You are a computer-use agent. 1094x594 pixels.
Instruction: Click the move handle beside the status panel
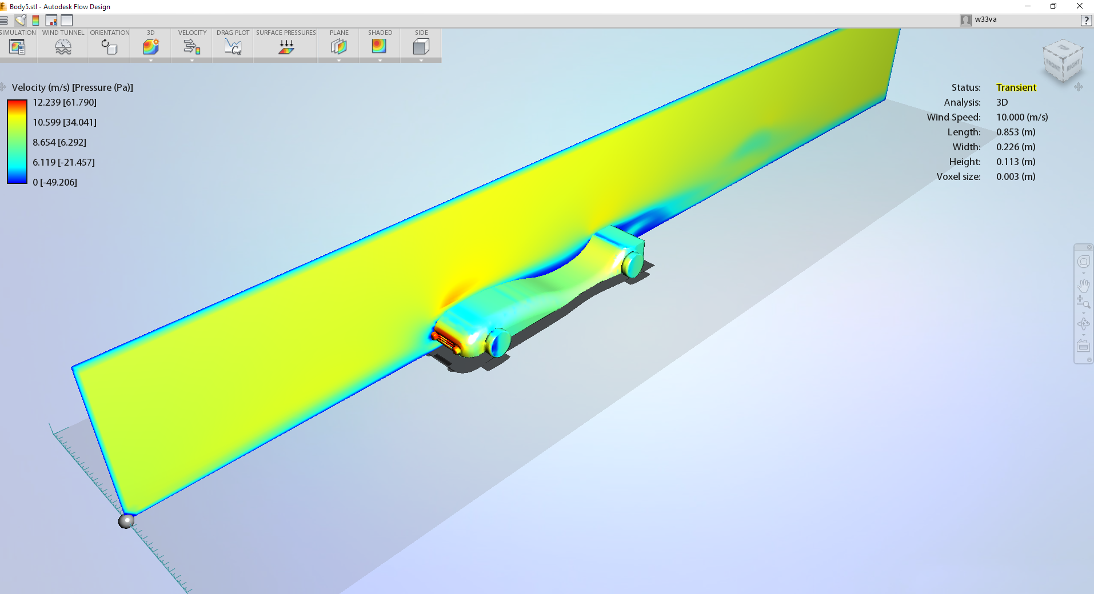[x=1079, y=87]
